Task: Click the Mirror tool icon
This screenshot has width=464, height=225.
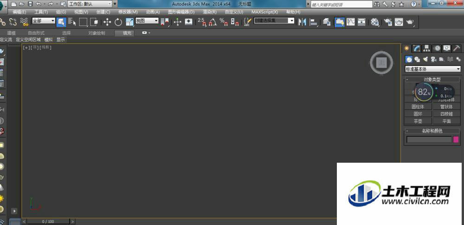Action: [302, 22]
